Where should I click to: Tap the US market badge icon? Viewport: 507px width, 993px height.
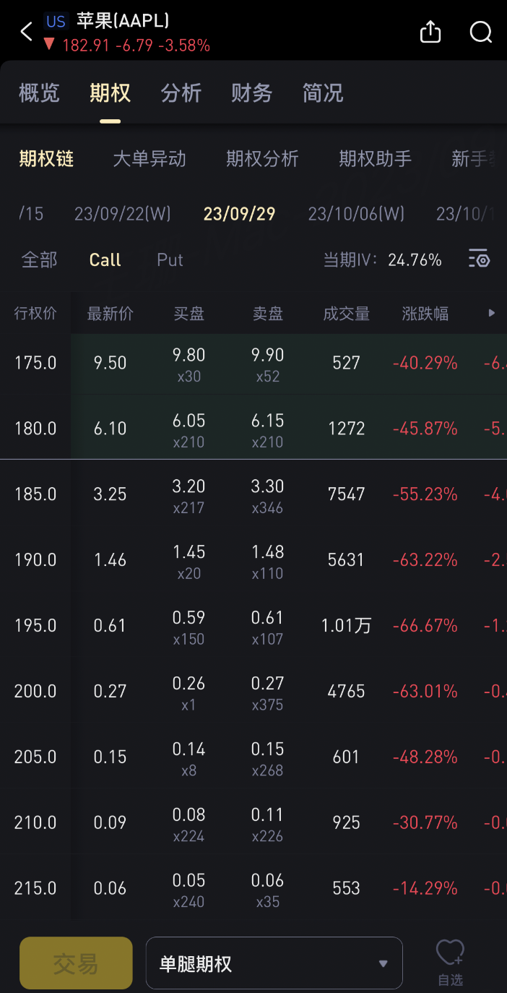pos(56,21)
